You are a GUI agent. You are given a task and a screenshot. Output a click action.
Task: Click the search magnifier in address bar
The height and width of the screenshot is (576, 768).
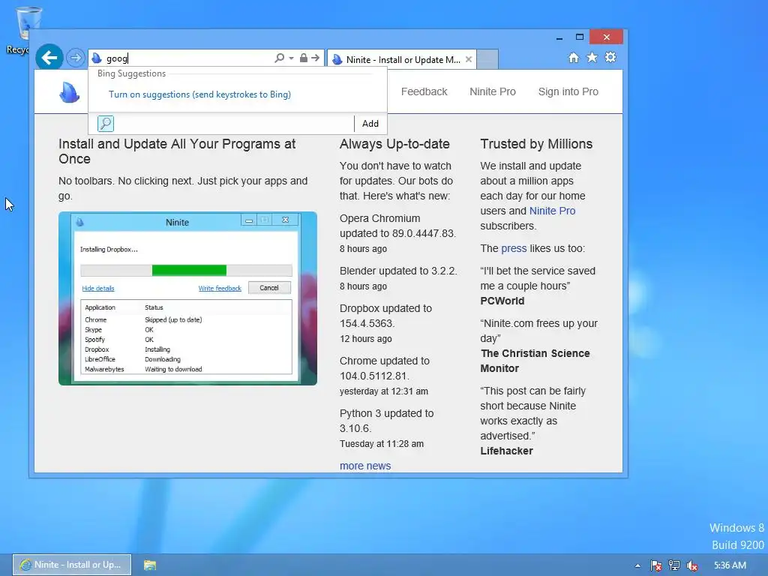[x=279, y=58]
